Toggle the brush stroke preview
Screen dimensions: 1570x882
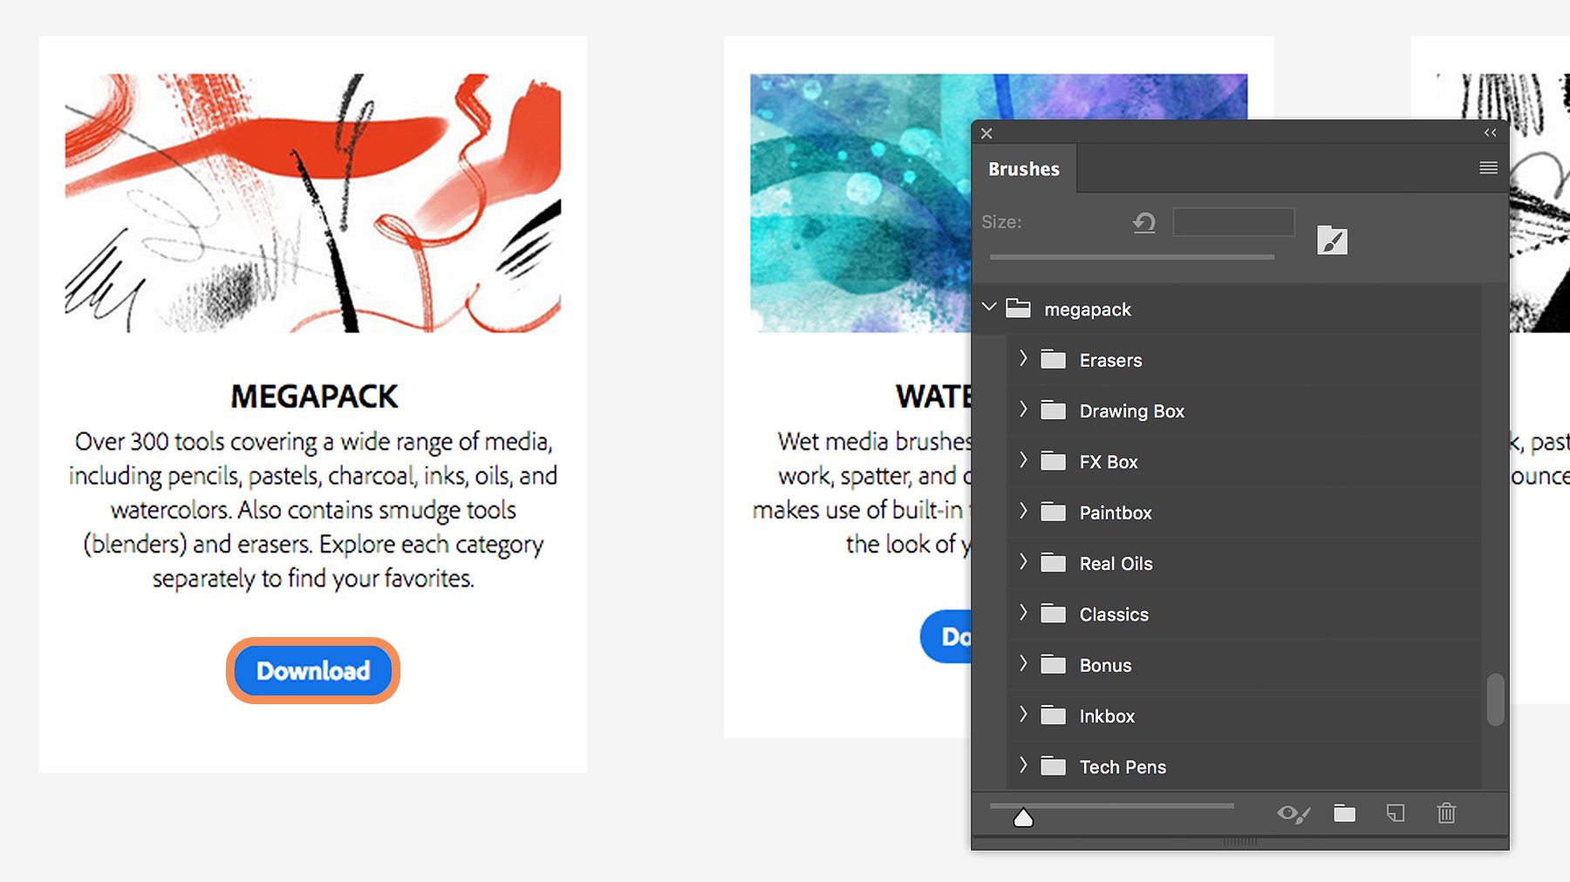pyautogui.click(x=1294, y=813)
